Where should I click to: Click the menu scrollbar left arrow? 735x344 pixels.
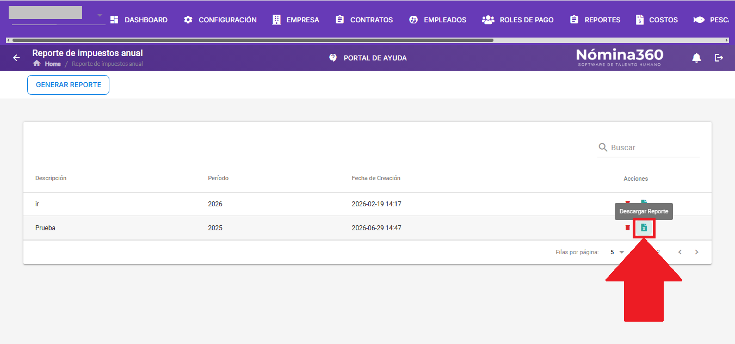(8, 40)
